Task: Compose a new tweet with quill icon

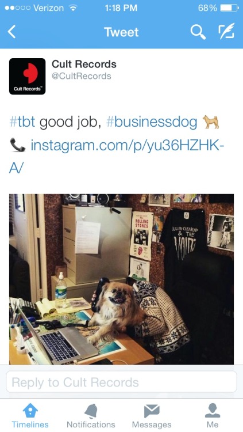Action: [226, 31]
